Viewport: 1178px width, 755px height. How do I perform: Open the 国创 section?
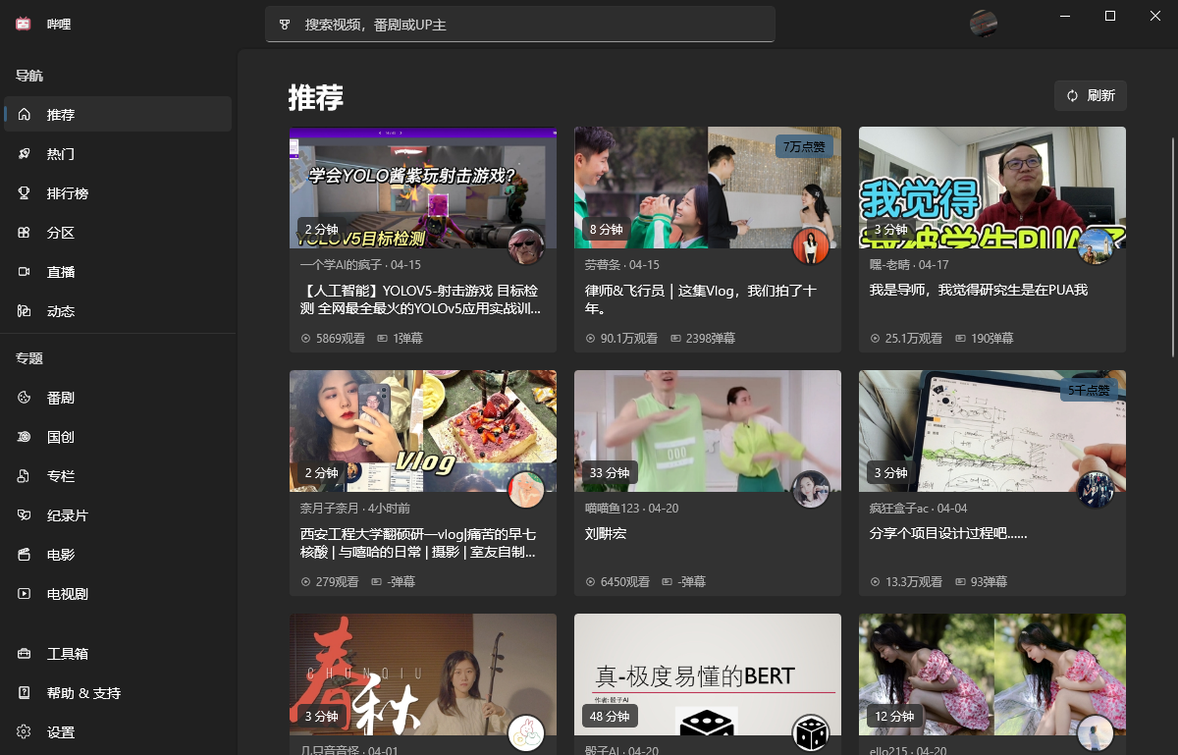click(118, 436)
